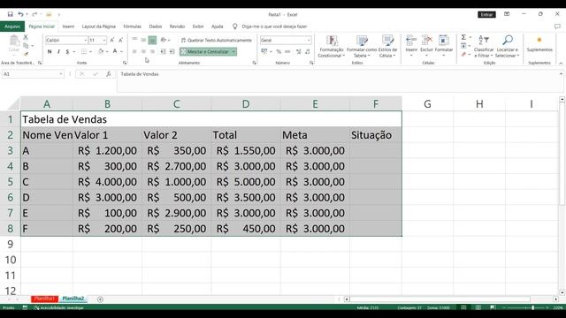
Task: Apply the thousands separator style
Action: [x=287, y=51]
